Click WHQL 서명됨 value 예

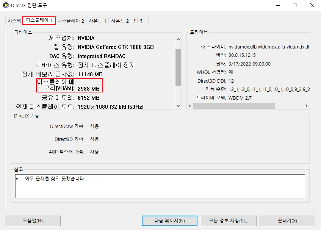click(x=231, y=72)
